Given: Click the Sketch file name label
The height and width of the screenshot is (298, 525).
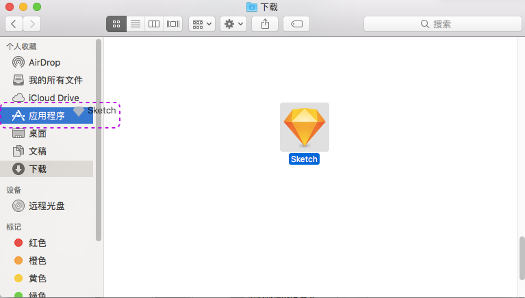Looking at the screenshot, I should 304,159.
